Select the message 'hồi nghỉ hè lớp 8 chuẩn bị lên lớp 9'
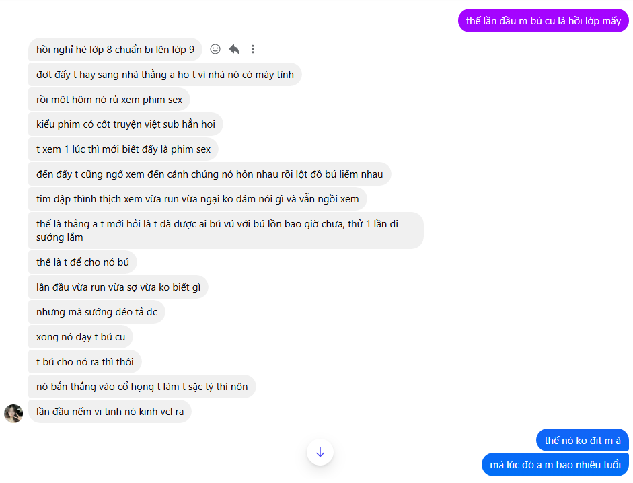Image resolution: width=633 pixels, height=483 pixels. point(114,49)
